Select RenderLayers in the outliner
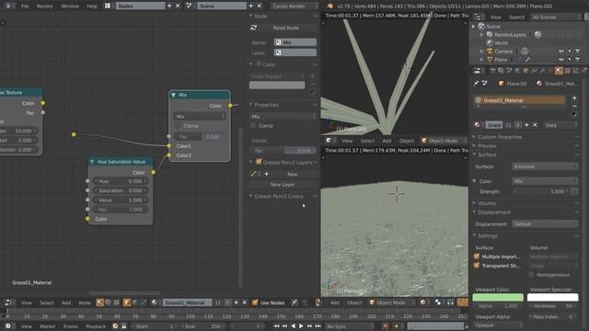This screenshot has width=589, height=331. pyautogui.click(x=510, y=35)
